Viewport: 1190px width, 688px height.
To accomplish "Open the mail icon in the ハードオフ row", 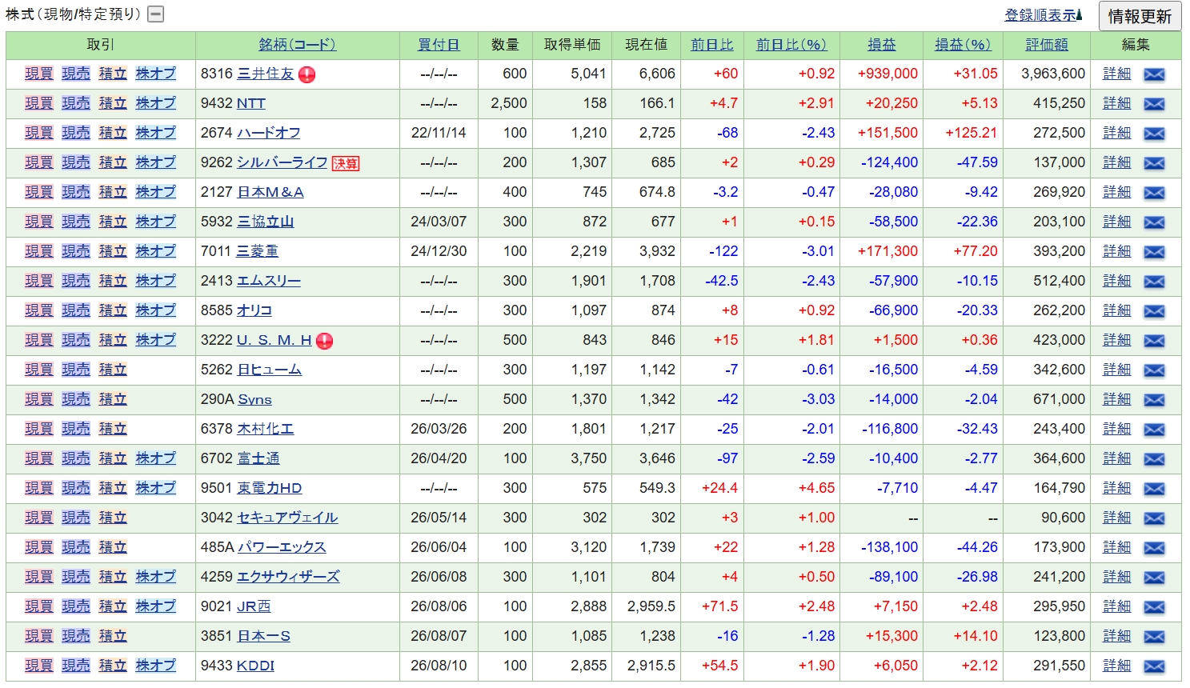I will 1154,134.
